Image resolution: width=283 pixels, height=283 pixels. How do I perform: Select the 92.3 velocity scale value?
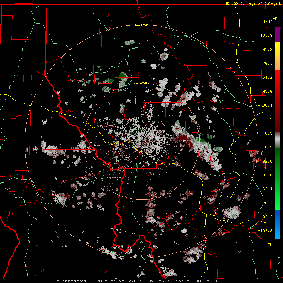click(268, 49)
